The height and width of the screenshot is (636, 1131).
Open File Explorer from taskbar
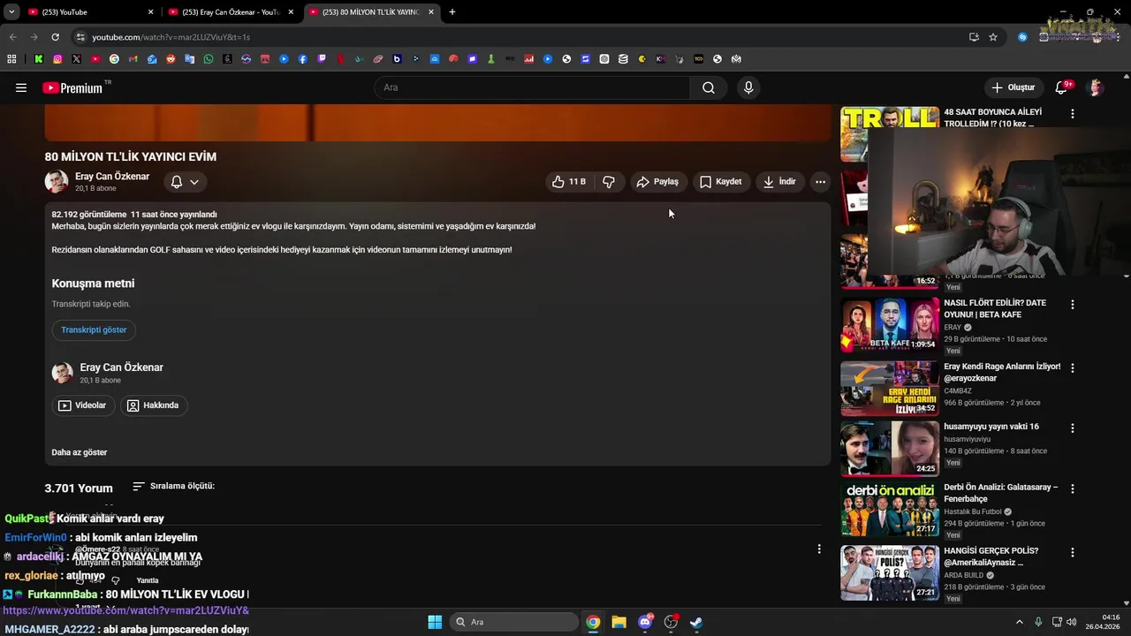[619, 622]
